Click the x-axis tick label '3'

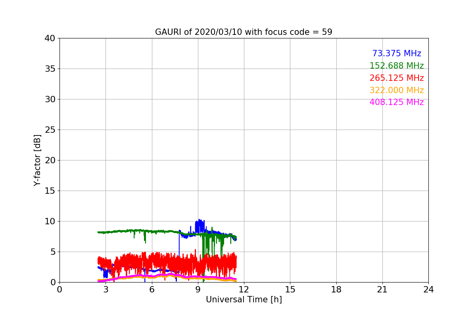[106, 290]
